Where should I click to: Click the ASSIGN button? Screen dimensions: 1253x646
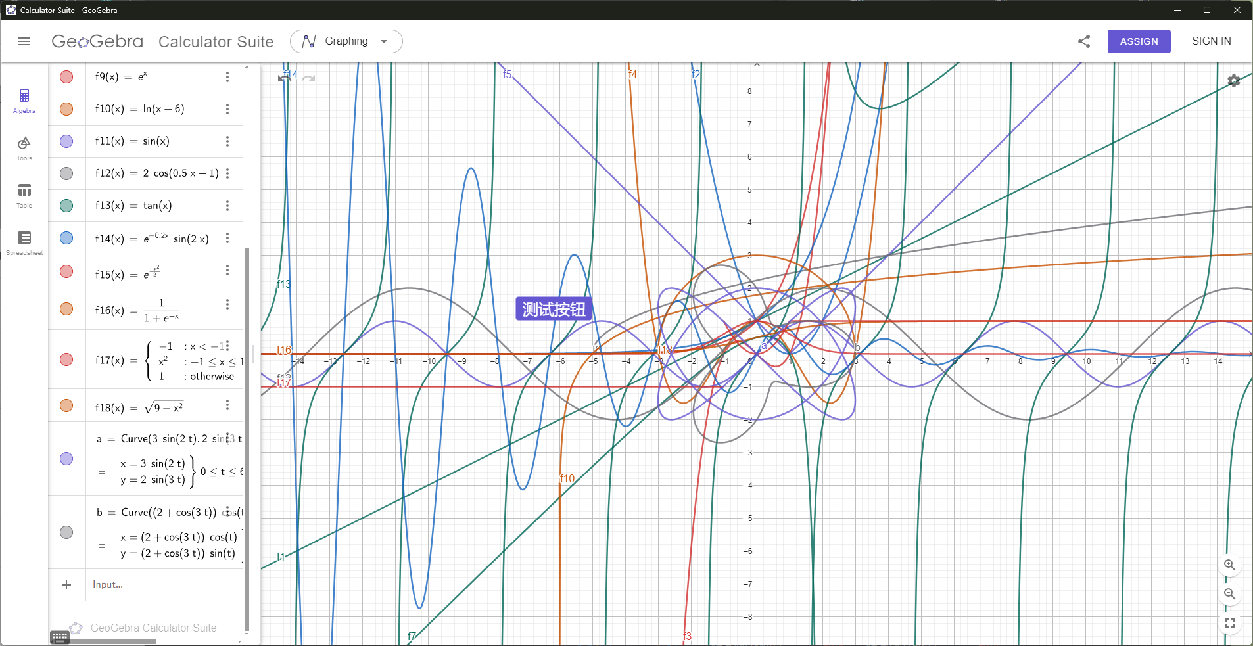point(1139,41)
